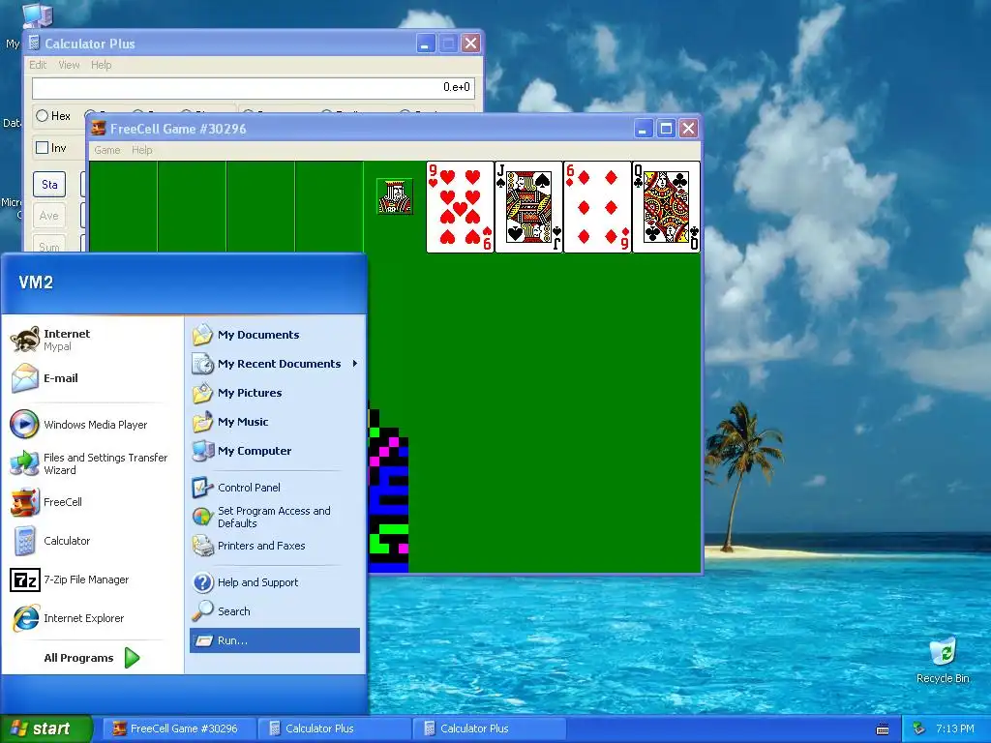This screenshot has width=991, height=743.
Task: Open Control Panel
Action: pos(275,488)
